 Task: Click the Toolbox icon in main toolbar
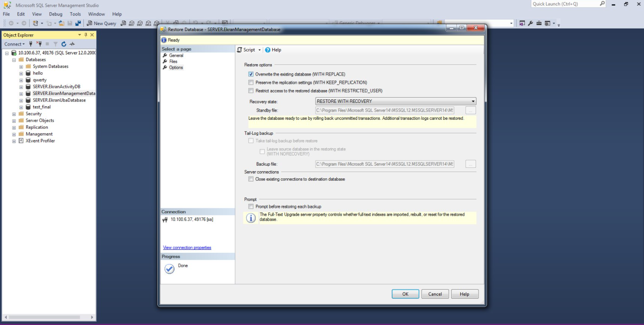click(x=539, y=23)
